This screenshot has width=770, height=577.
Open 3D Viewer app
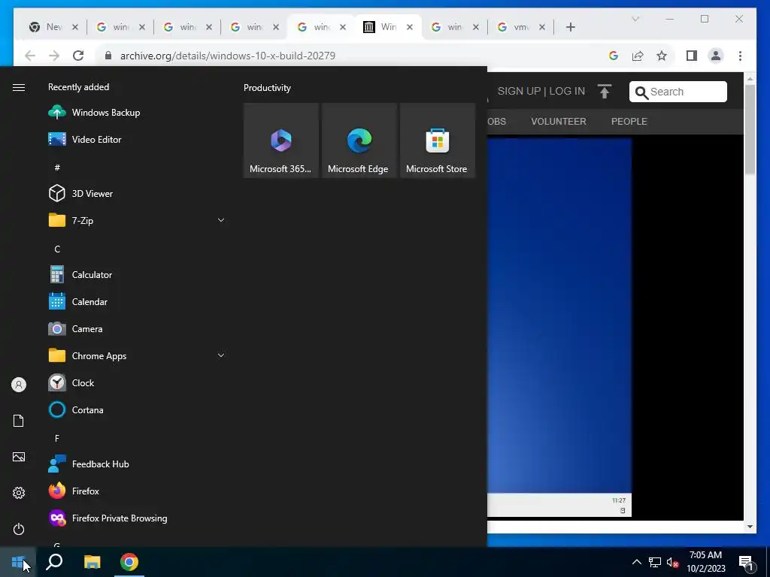[x=138, y=193]
